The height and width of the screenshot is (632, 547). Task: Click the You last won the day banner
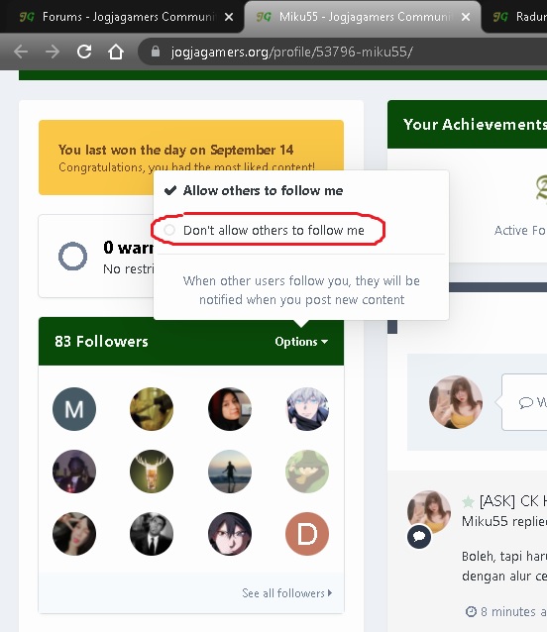coord(191,158)
